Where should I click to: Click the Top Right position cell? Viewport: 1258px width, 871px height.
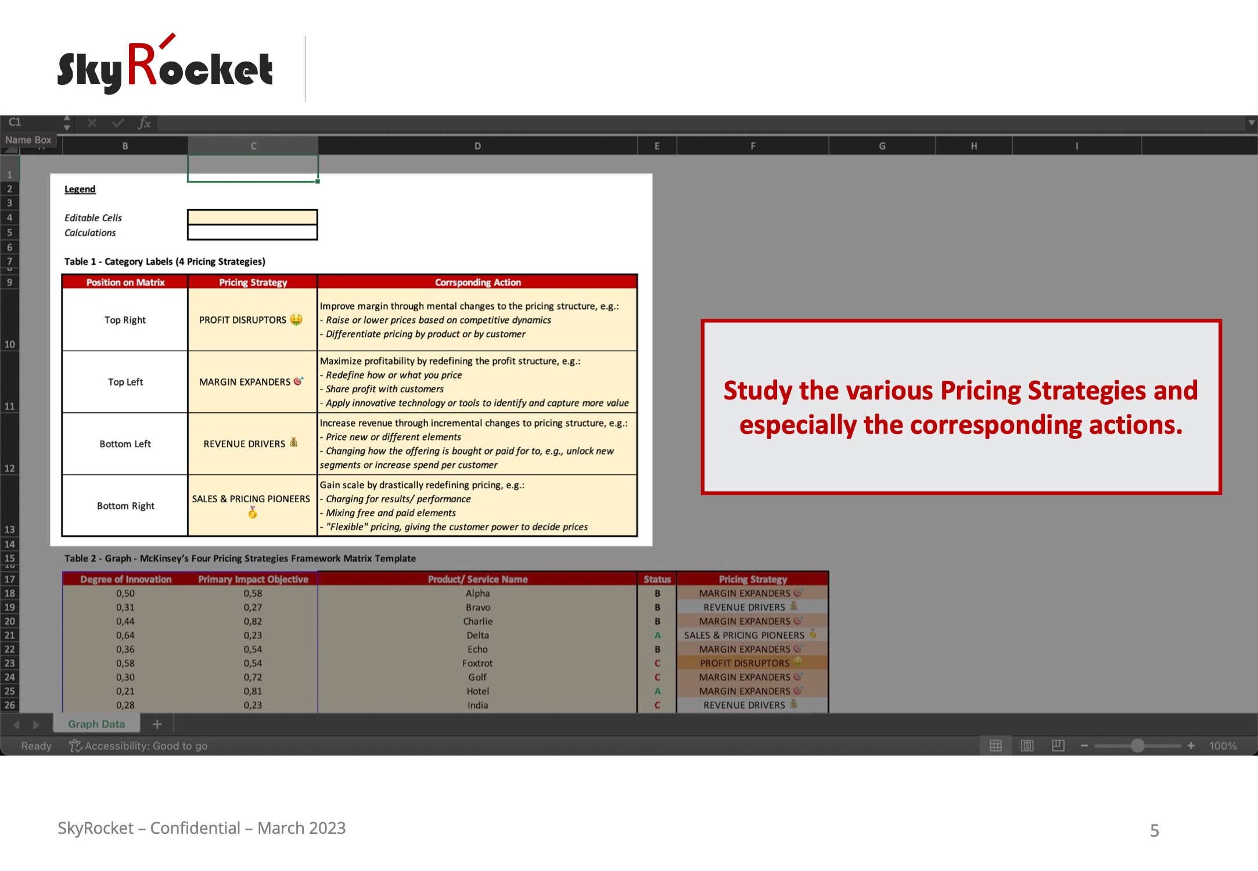[125, 320]
